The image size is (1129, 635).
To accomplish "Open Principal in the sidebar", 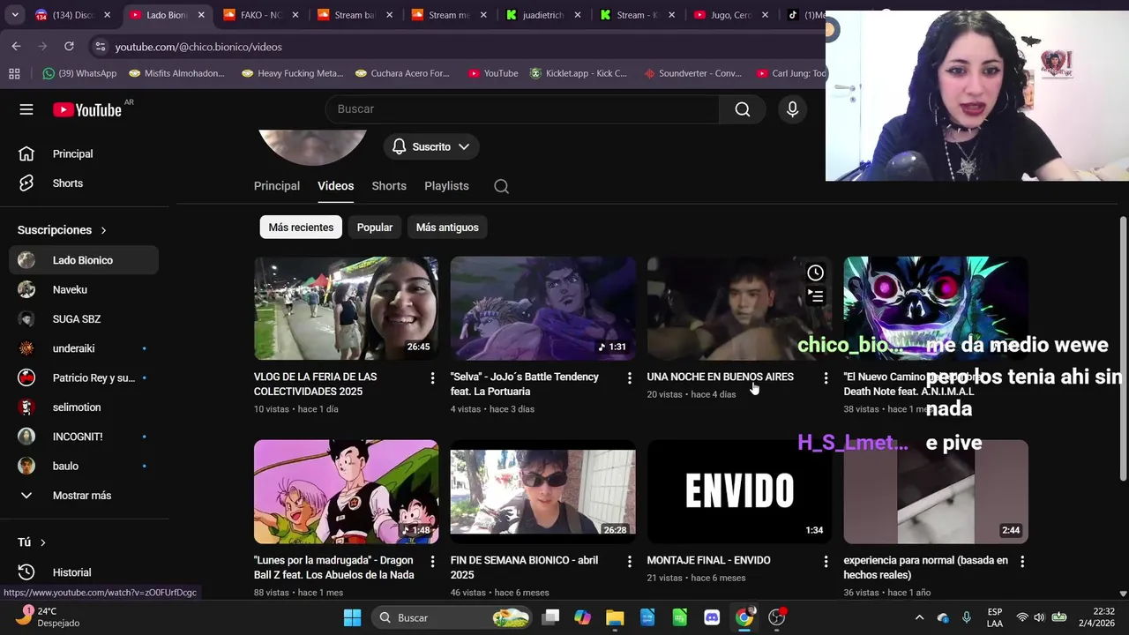I will coord(84,154).
